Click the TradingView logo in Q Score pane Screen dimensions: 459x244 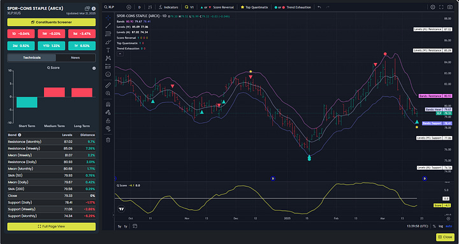coord(122,209)
